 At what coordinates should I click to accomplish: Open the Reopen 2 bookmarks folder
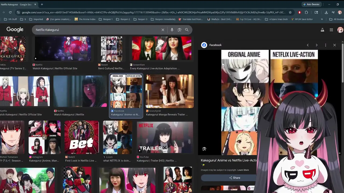pyautogui.click(x=123, y=19)
